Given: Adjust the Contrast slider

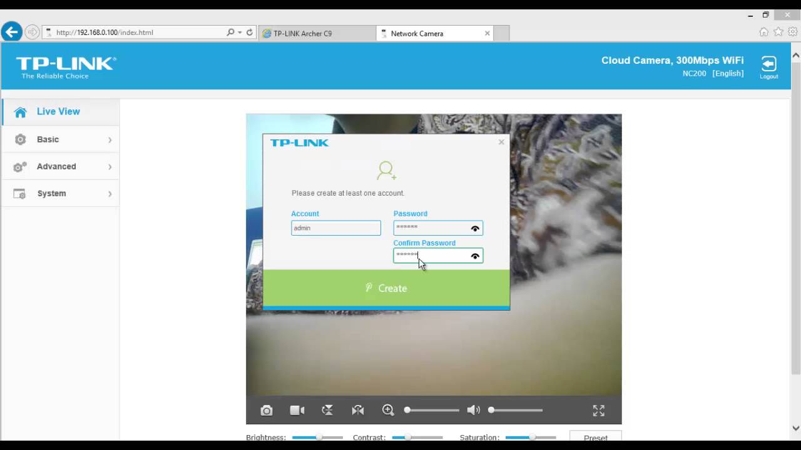Looking at the screenshot, I should [417, 437].
